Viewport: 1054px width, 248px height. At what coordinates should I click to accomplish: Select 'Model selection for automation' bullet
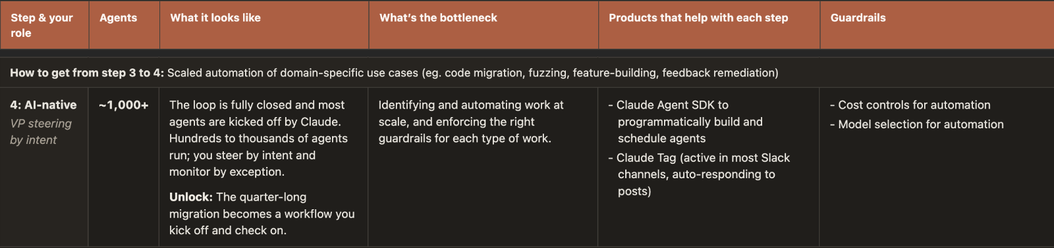click(916, 124)
